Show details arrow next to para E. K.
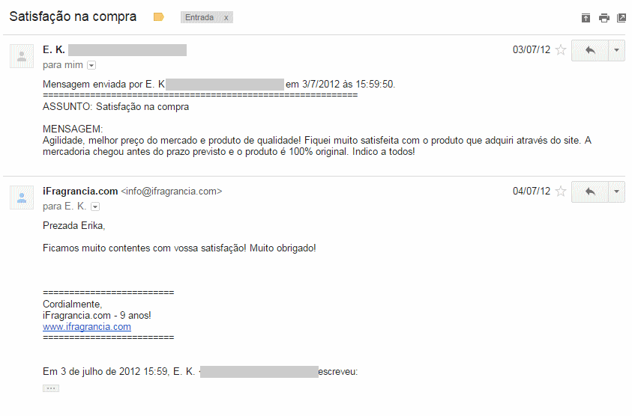This screenshot has width=632, height=416. point(95,207)
